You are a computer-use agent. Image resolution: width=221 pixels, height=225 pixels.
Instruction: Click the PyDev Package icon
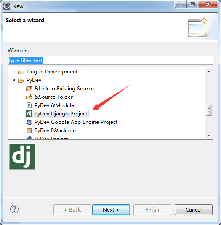[x=29, y=131]
